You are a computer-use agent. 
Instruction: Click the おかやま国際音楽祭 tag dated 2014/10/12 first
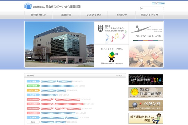pyautogui.click(x=33, y=99)
